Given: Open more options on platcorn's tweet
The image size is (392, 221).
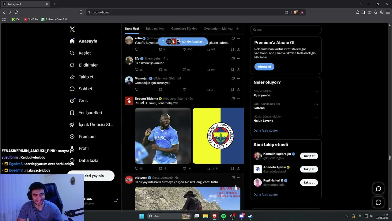Looking at the screenshot, I should click(x=239, y=178).
